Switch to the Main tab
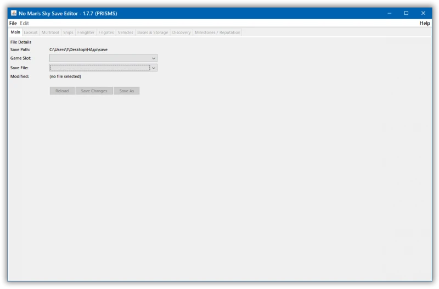Viewport: 439px width, 289px height. point(15,32)
